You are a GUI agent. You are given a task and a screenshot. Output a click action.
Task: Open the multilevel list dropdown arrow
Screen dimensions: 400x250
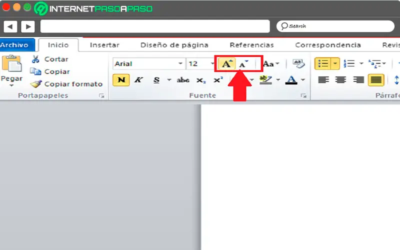point(384,63)
